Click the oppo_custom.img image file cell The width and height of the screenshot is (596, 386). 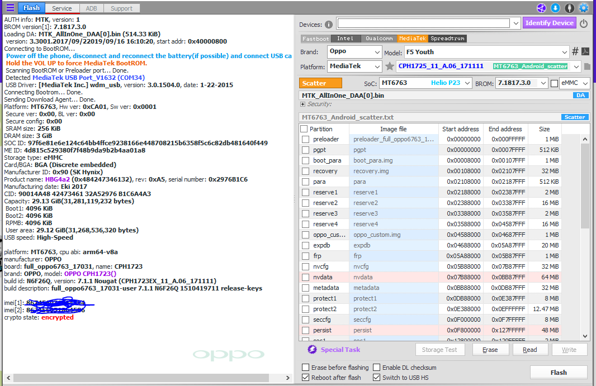point(394,235)
